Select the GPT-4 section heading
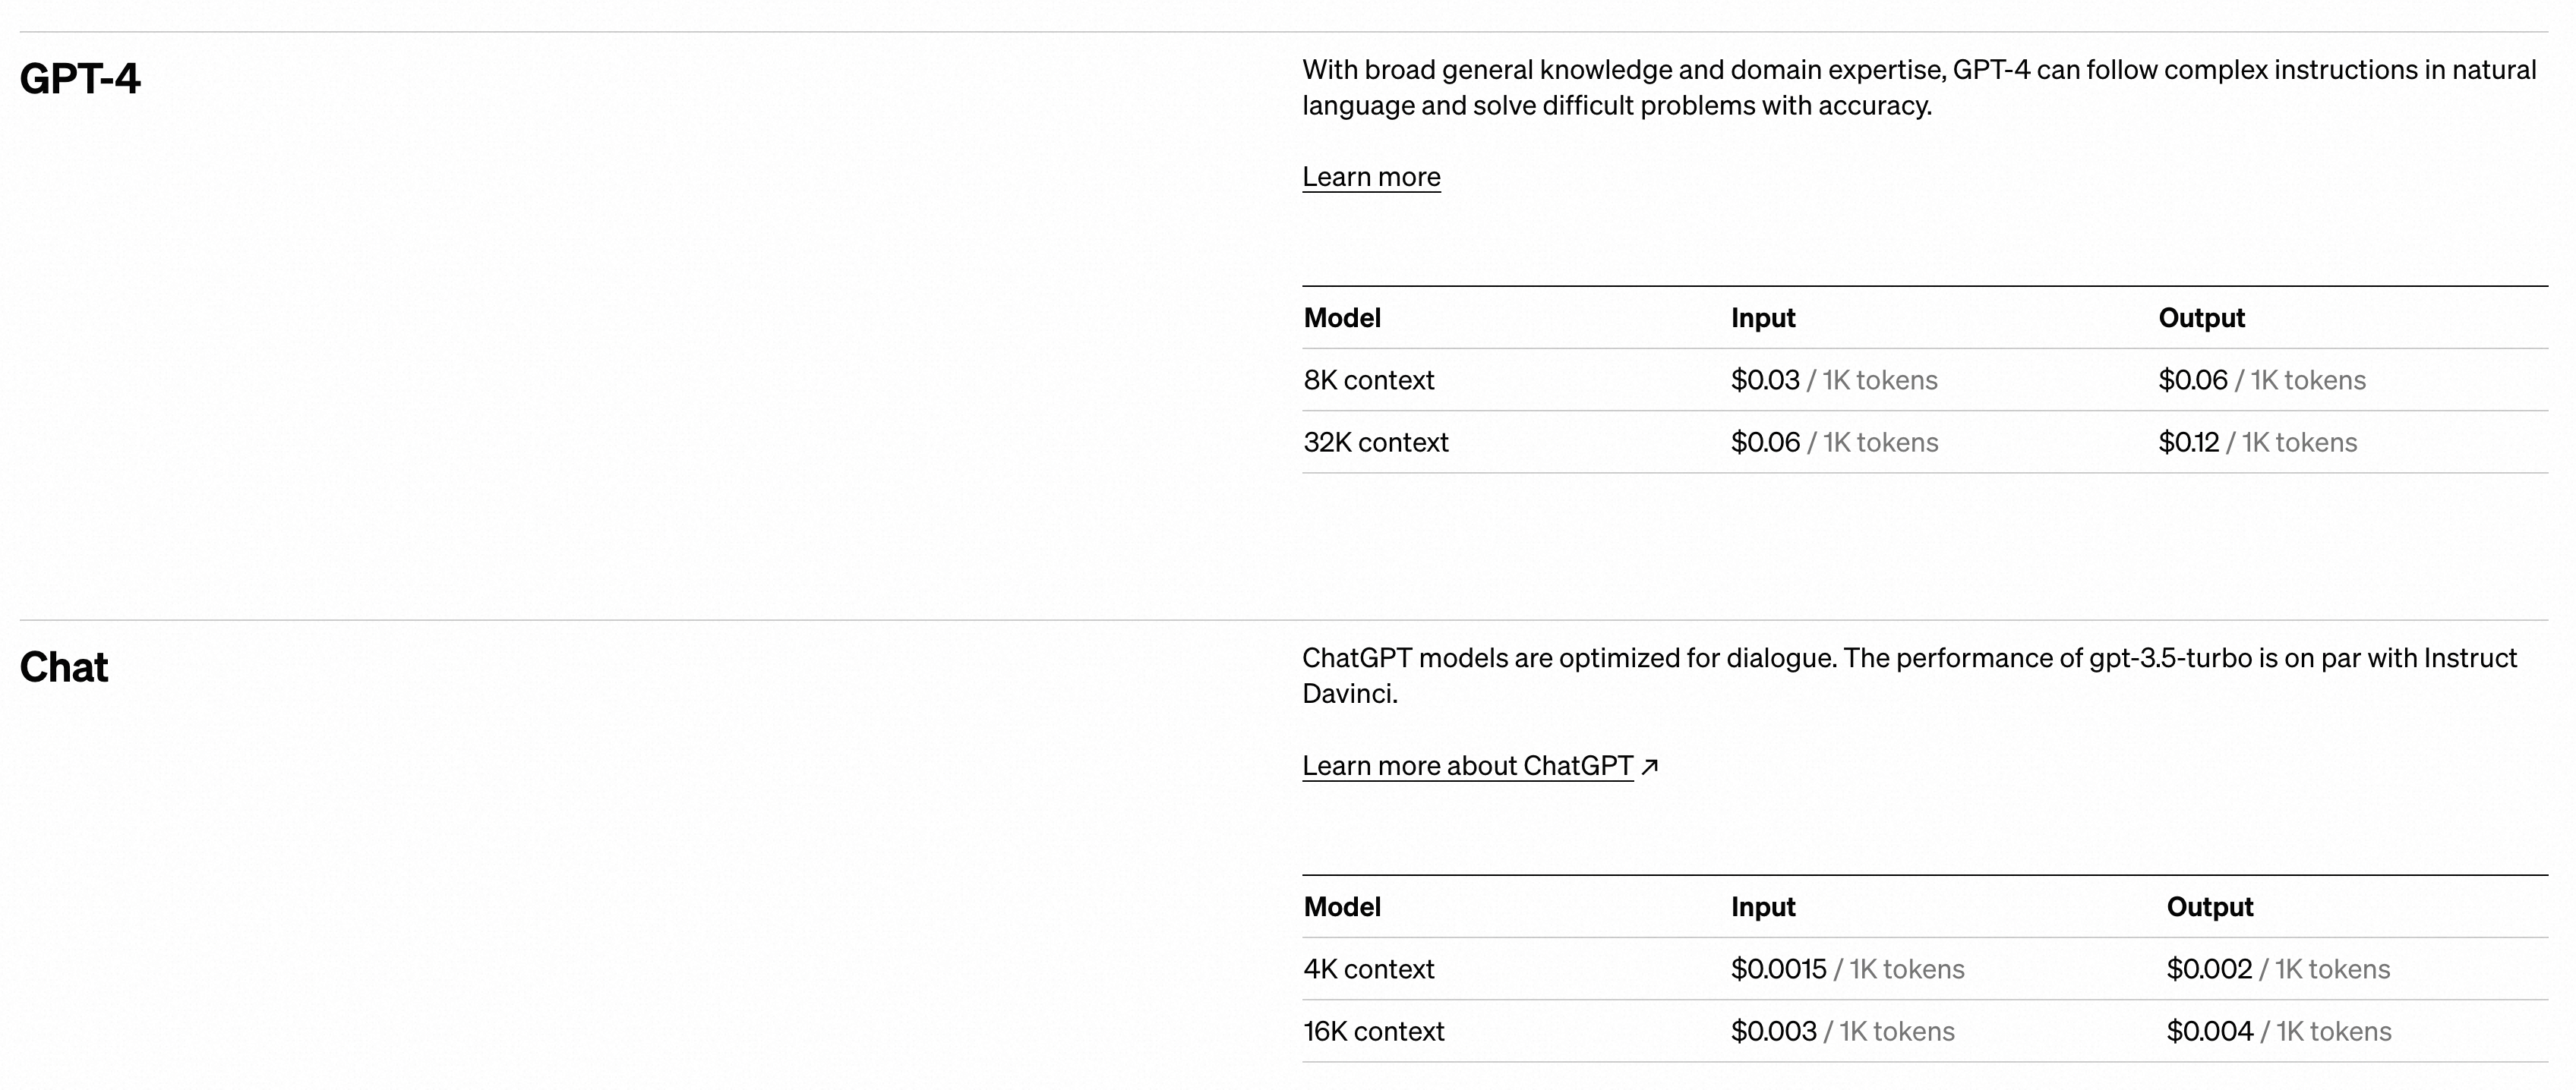Image resolution: width=2576 pixels, height=1090 pixels. click(80, 79)
